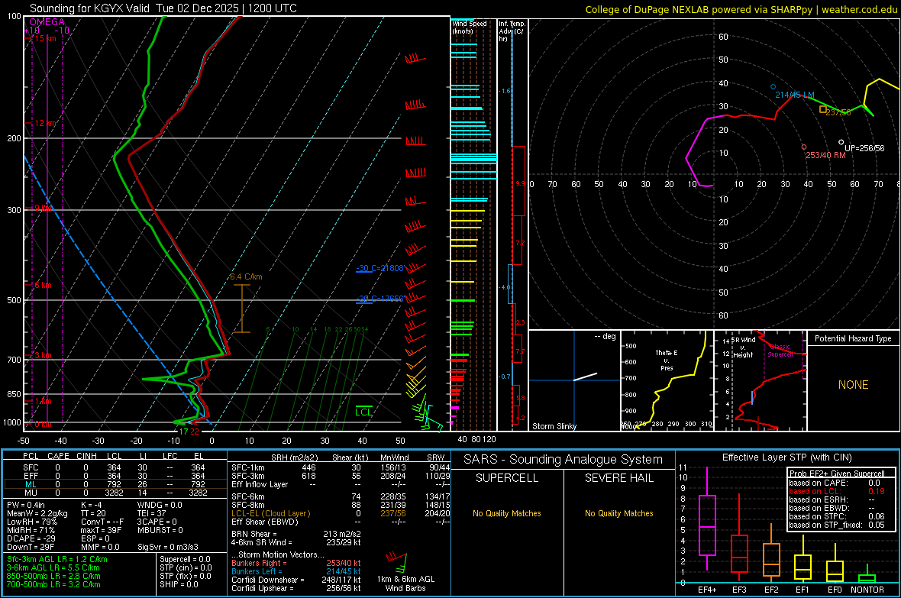This screenshot has height=598, width=901.
Task: Click the Prob EF2+ Given Supercell heading
Action: pos(837,474)
